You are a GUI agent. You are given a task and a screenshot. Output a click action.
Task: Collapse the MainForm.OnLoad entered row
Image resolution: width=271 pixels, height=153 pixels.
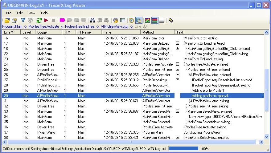coord(178,43)
